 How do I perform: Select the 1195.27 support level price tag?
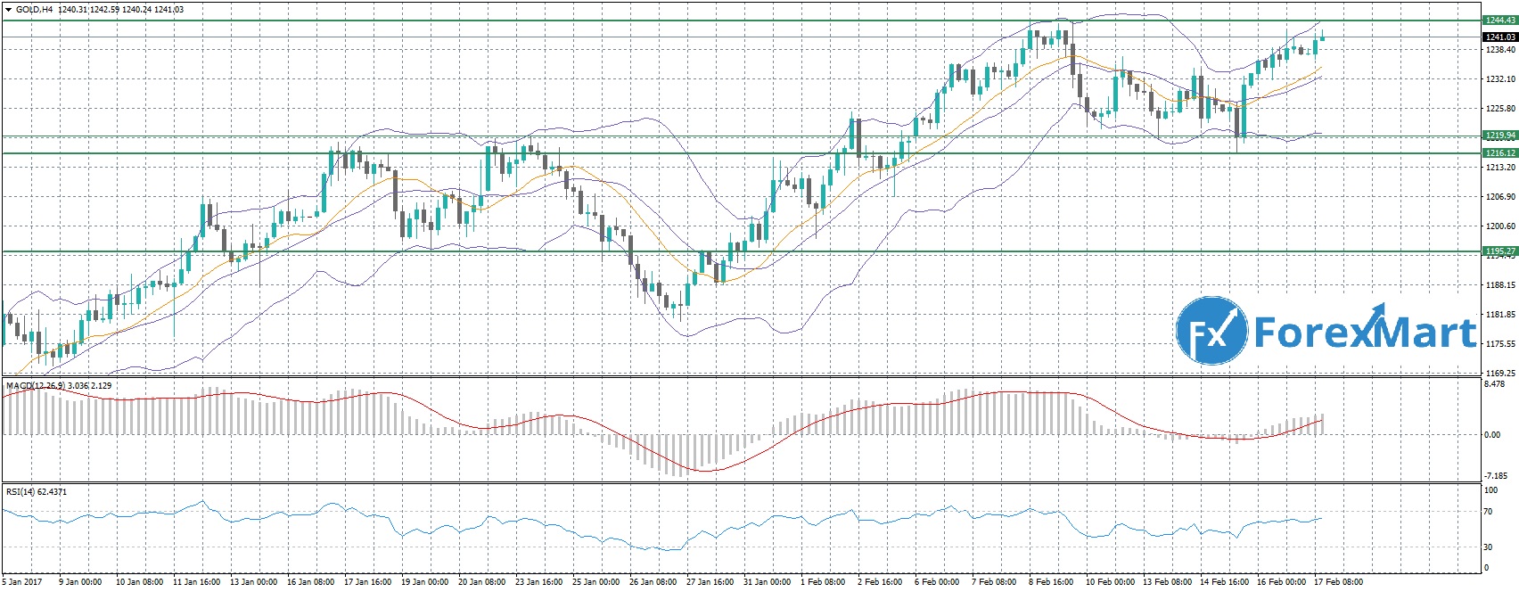[1499, 251]
